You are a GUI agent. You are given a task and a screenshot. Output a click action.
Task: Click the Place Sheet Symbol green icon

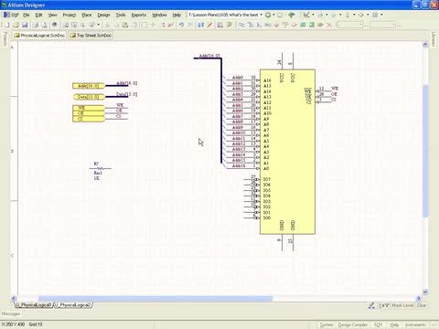(x=303, y=25)
